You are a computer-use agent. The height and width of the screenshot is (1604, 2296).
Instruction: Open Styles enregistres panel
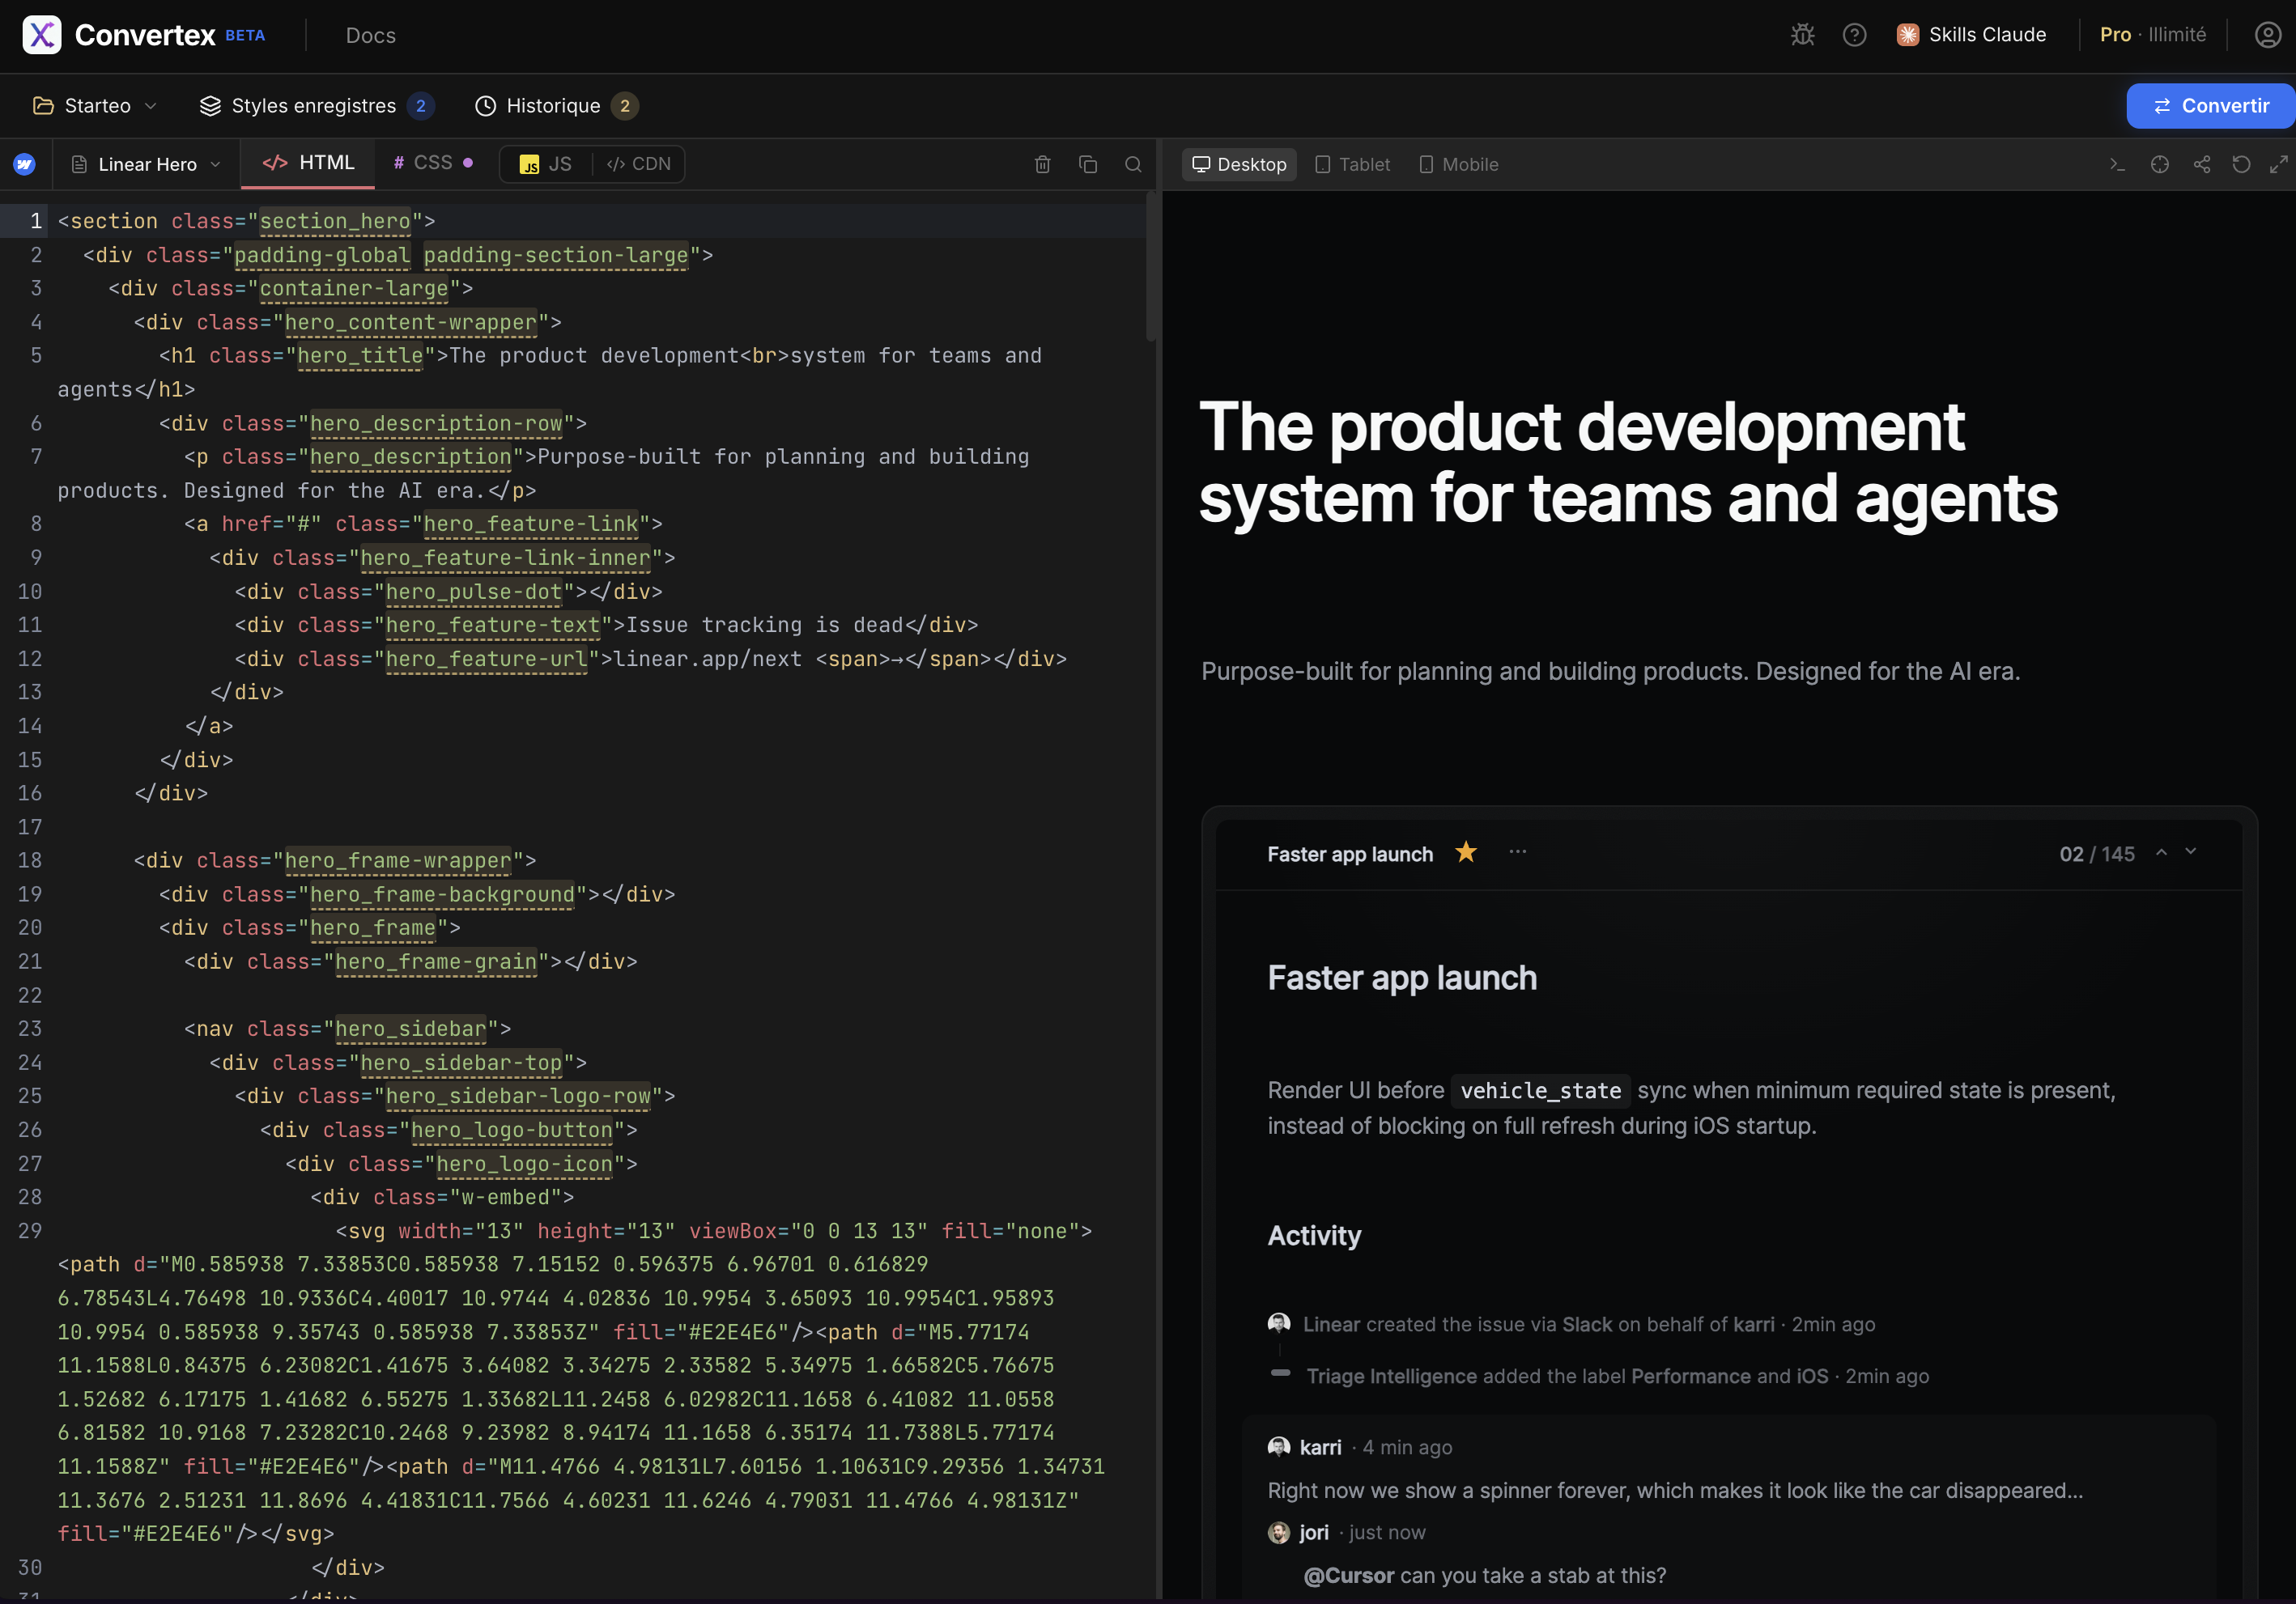click(x=317, y=106)
